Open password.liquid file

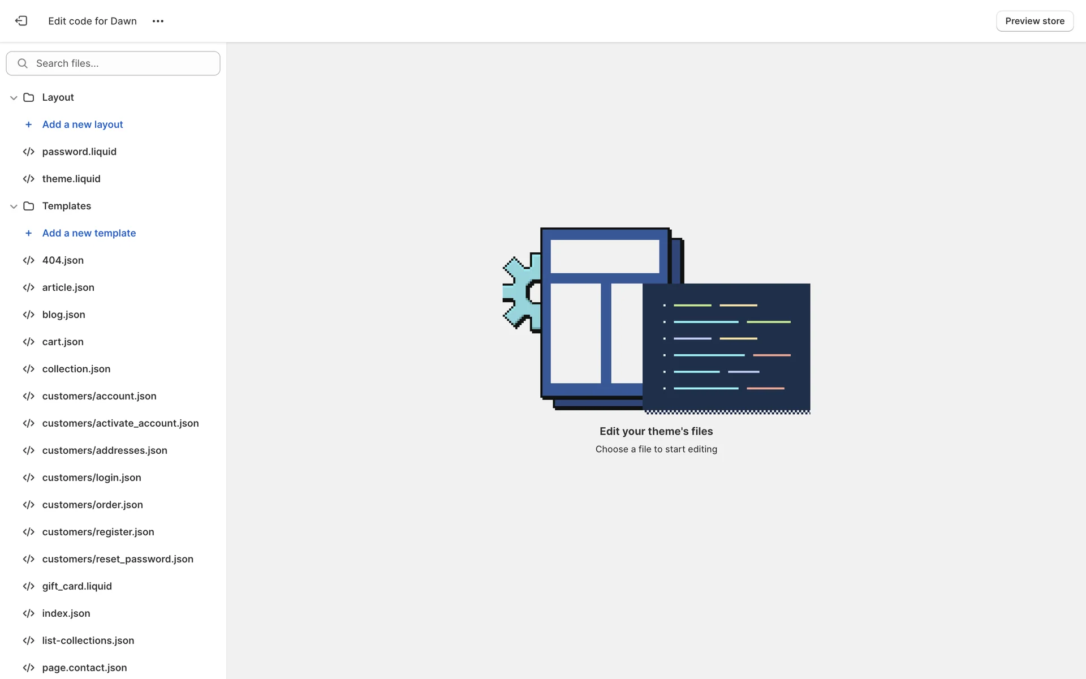point(79,152)
